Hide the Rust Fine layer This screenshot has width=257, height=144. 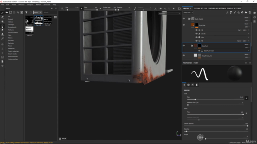(x=184, y=25)
